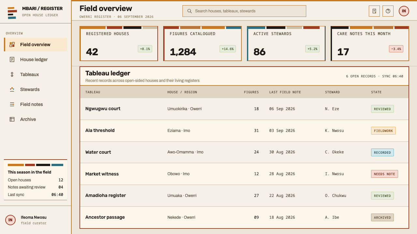
Task: Click the State column header
Action: pyautogui.click(x=376, y=92)
